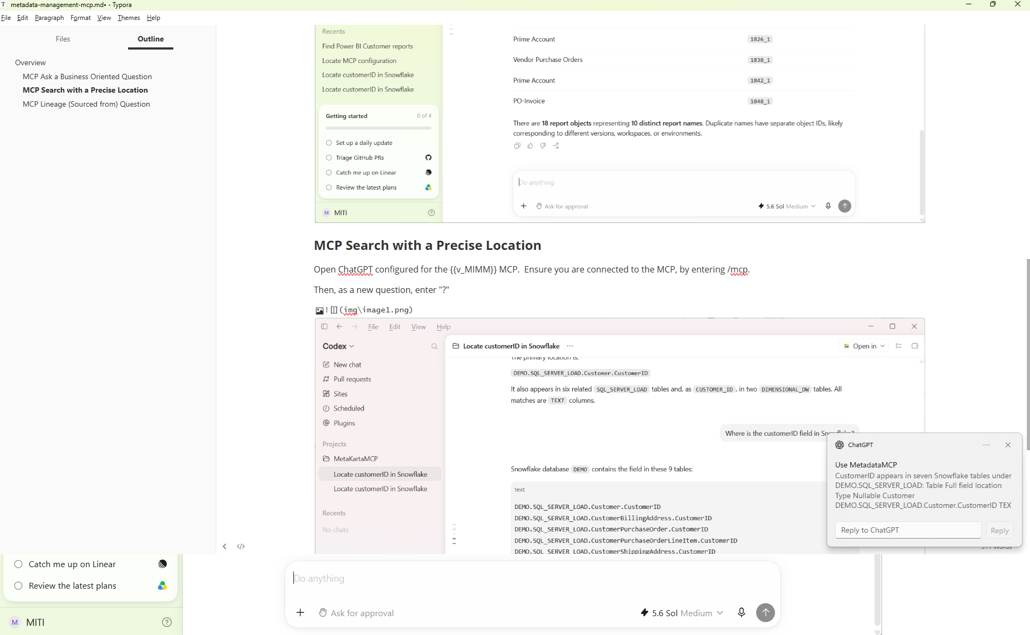Open the small 5.6 Sol Medium dropdown in upper screenshot

787,206
